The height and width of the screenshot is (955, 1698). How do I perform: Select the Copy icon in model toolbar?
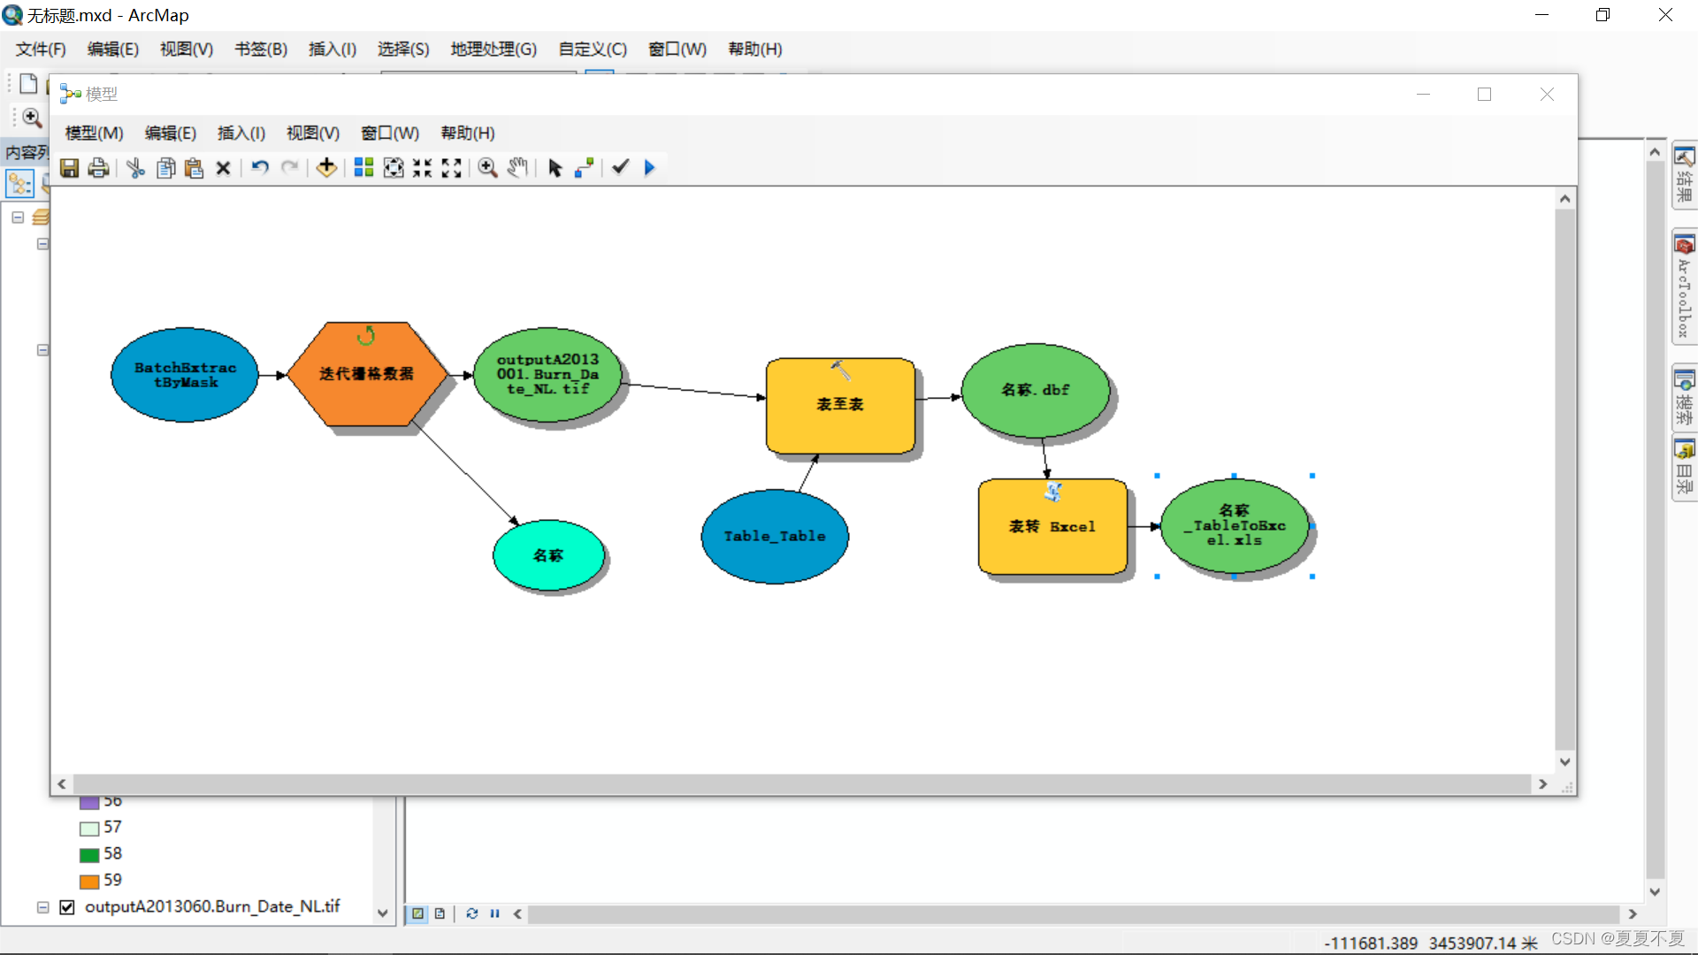point(165,167)
